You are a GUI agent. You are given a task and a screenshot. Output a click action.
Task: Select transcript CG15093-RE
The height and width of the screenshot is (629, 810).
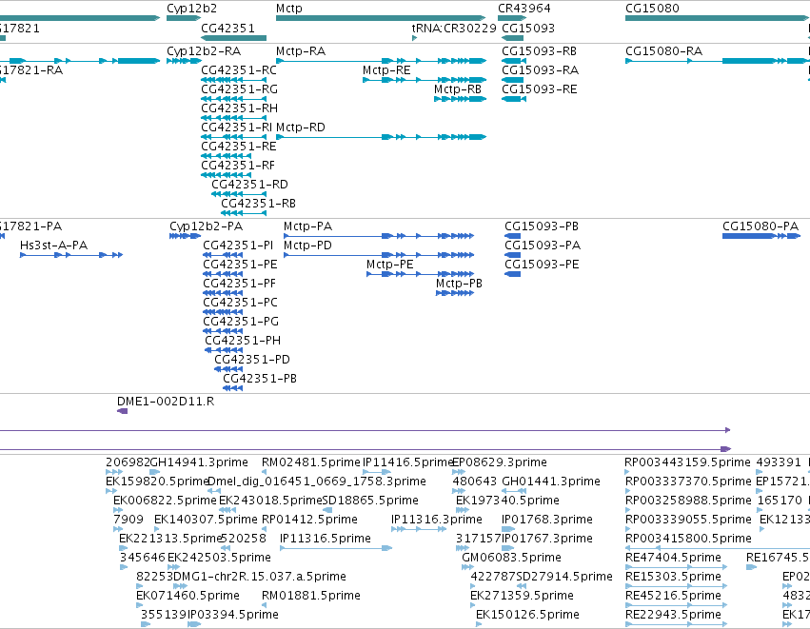(x=540, y=89)
